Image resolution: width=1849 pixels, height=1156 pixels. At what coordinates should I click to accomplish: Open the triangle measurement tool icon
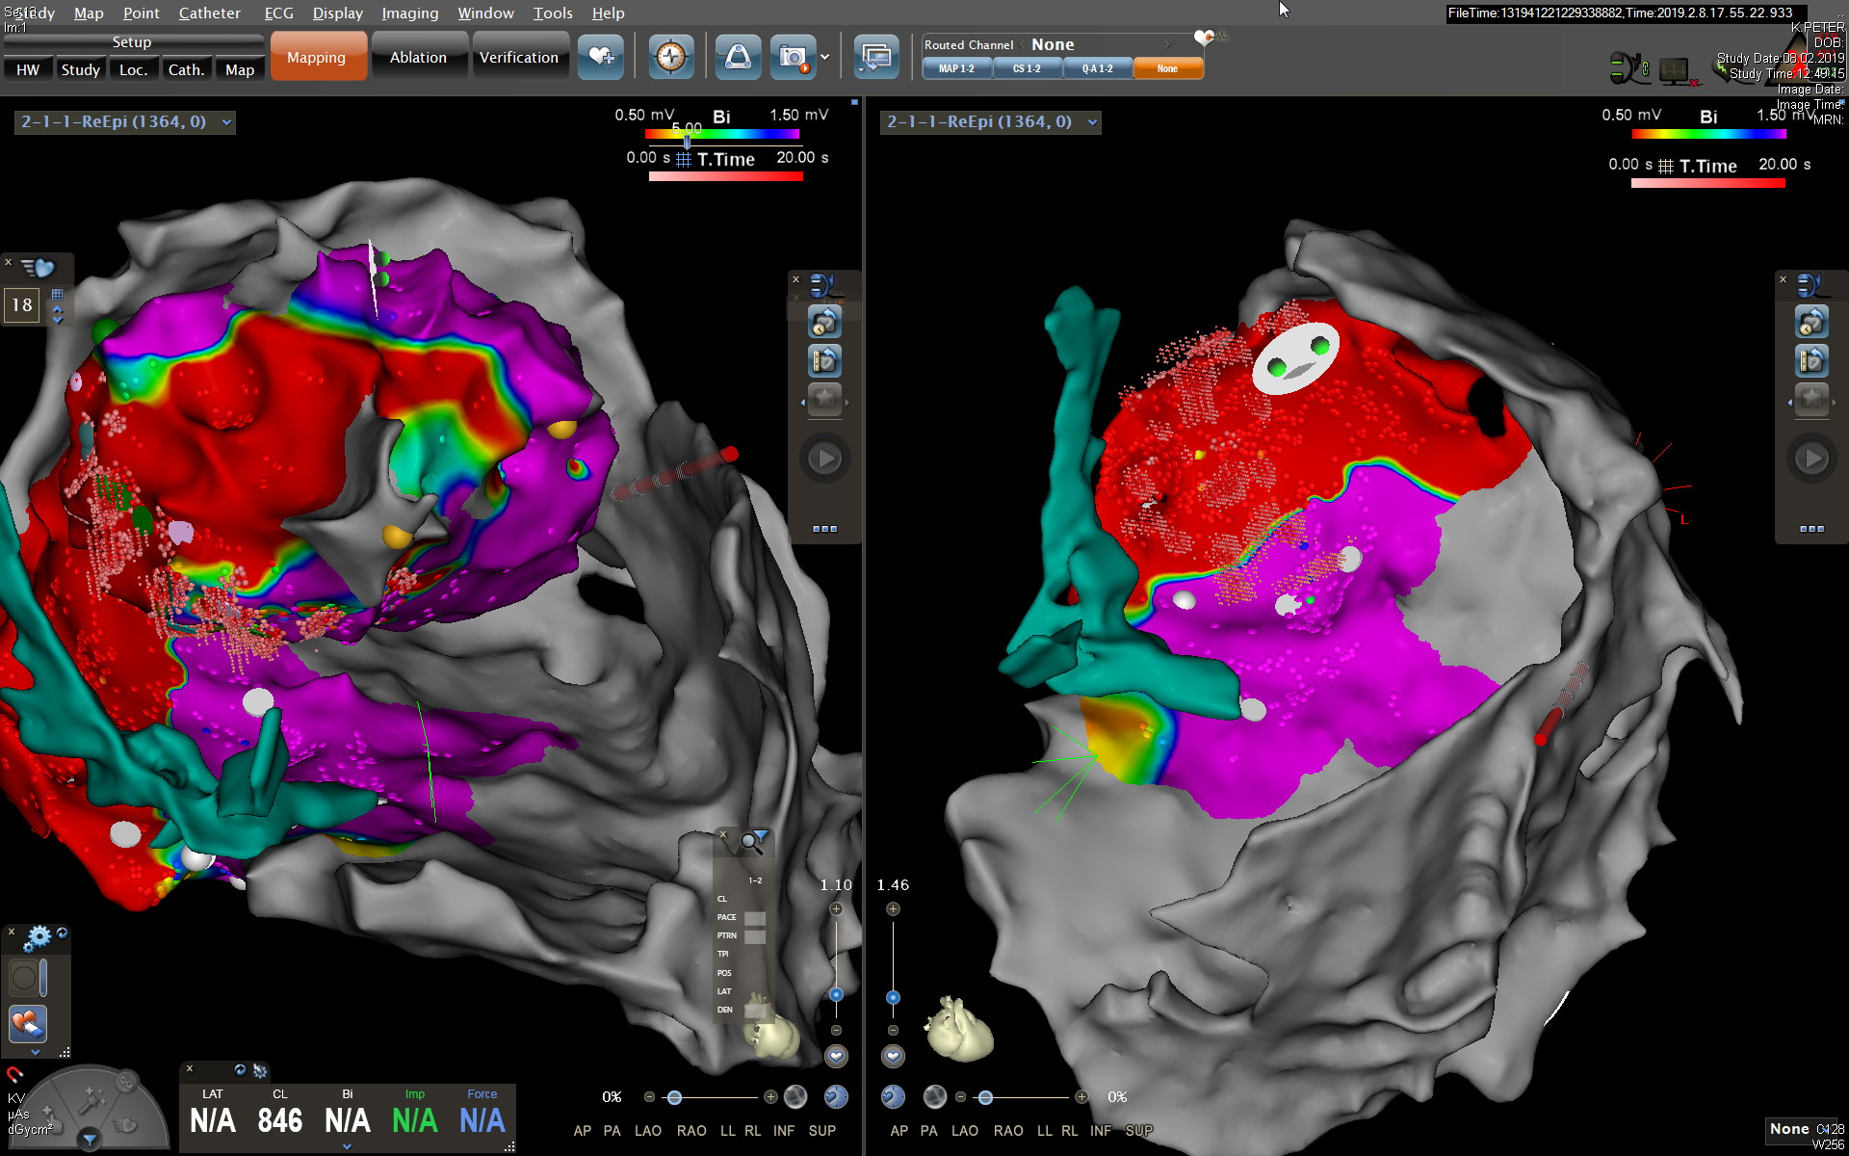[738, 58]
